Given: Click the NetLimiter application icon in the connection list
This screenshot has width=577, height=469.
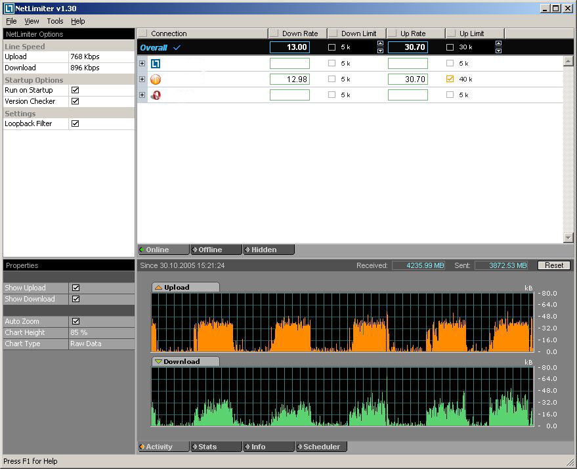Looking at the screenshot, I should (156, 64).
